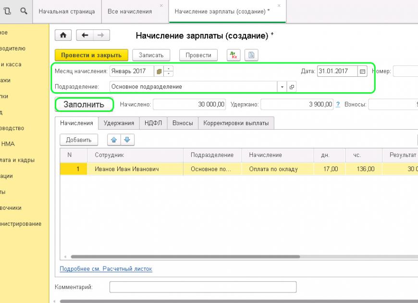418x303 pixels.
Task: Increase month with stepper up arrow
Action: click(x=169, y=69)
